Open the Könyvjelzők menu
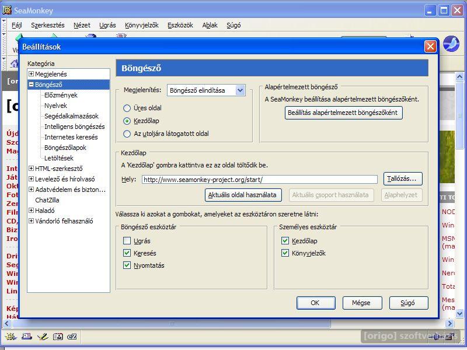 [x=142, y=25]
